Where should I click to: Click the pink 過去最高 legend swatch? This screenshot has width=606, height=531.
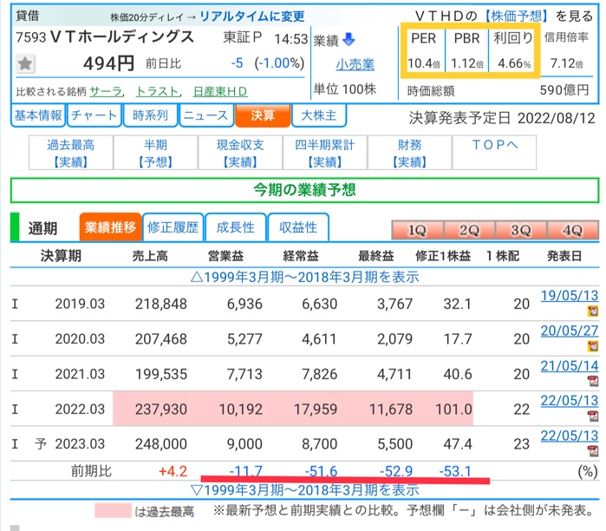tap(113, 510)
